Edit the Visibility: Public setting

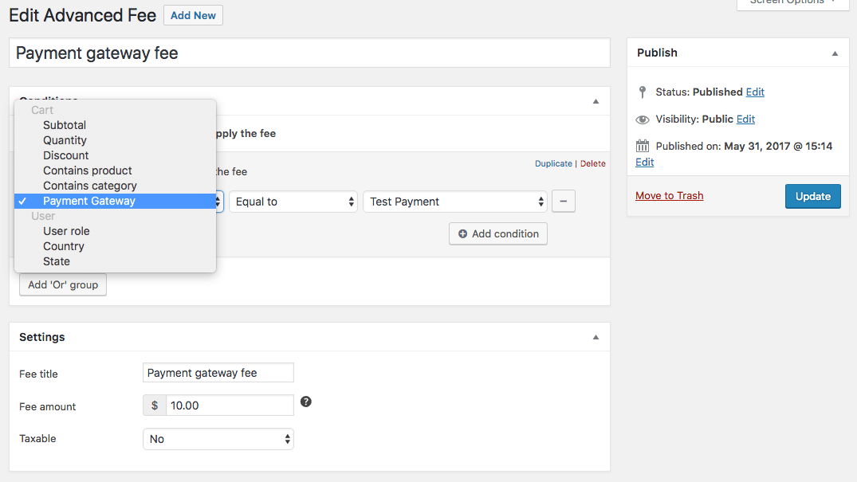click(745, 120)
